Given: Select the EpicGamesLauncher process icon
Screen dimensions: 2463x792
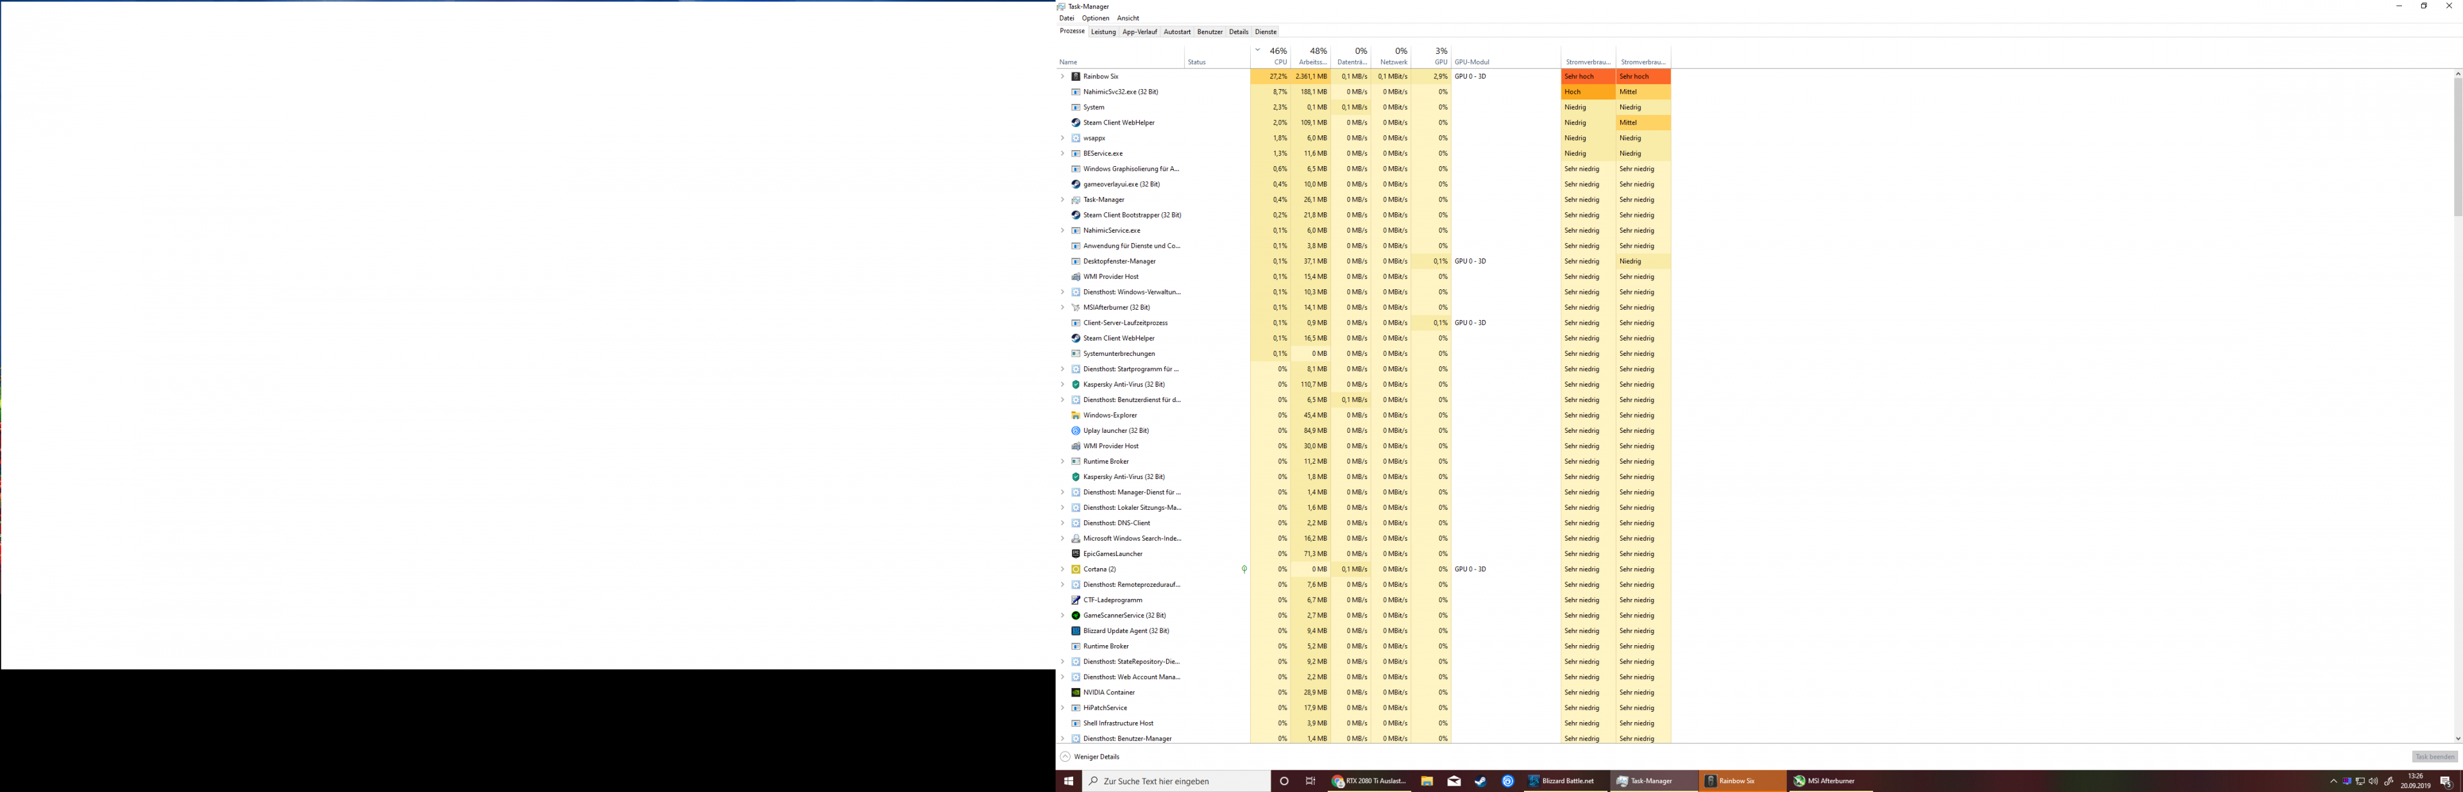Looking at the screenshot, I should point(1076,554).
